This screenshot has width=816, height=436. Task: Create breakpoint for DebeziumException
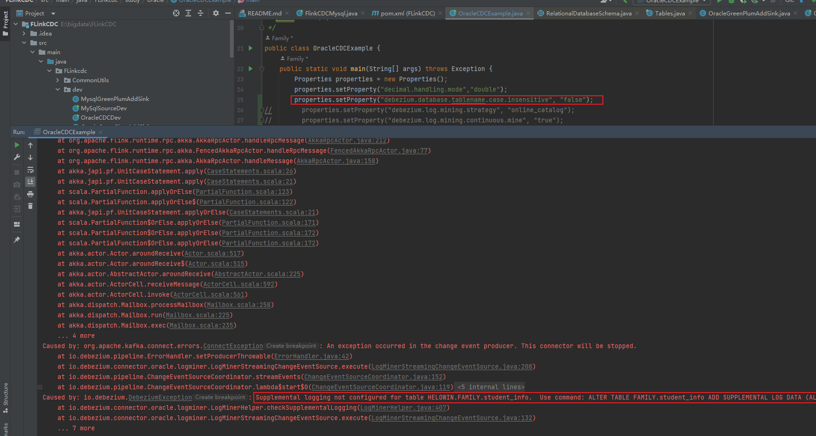(220, 397)
